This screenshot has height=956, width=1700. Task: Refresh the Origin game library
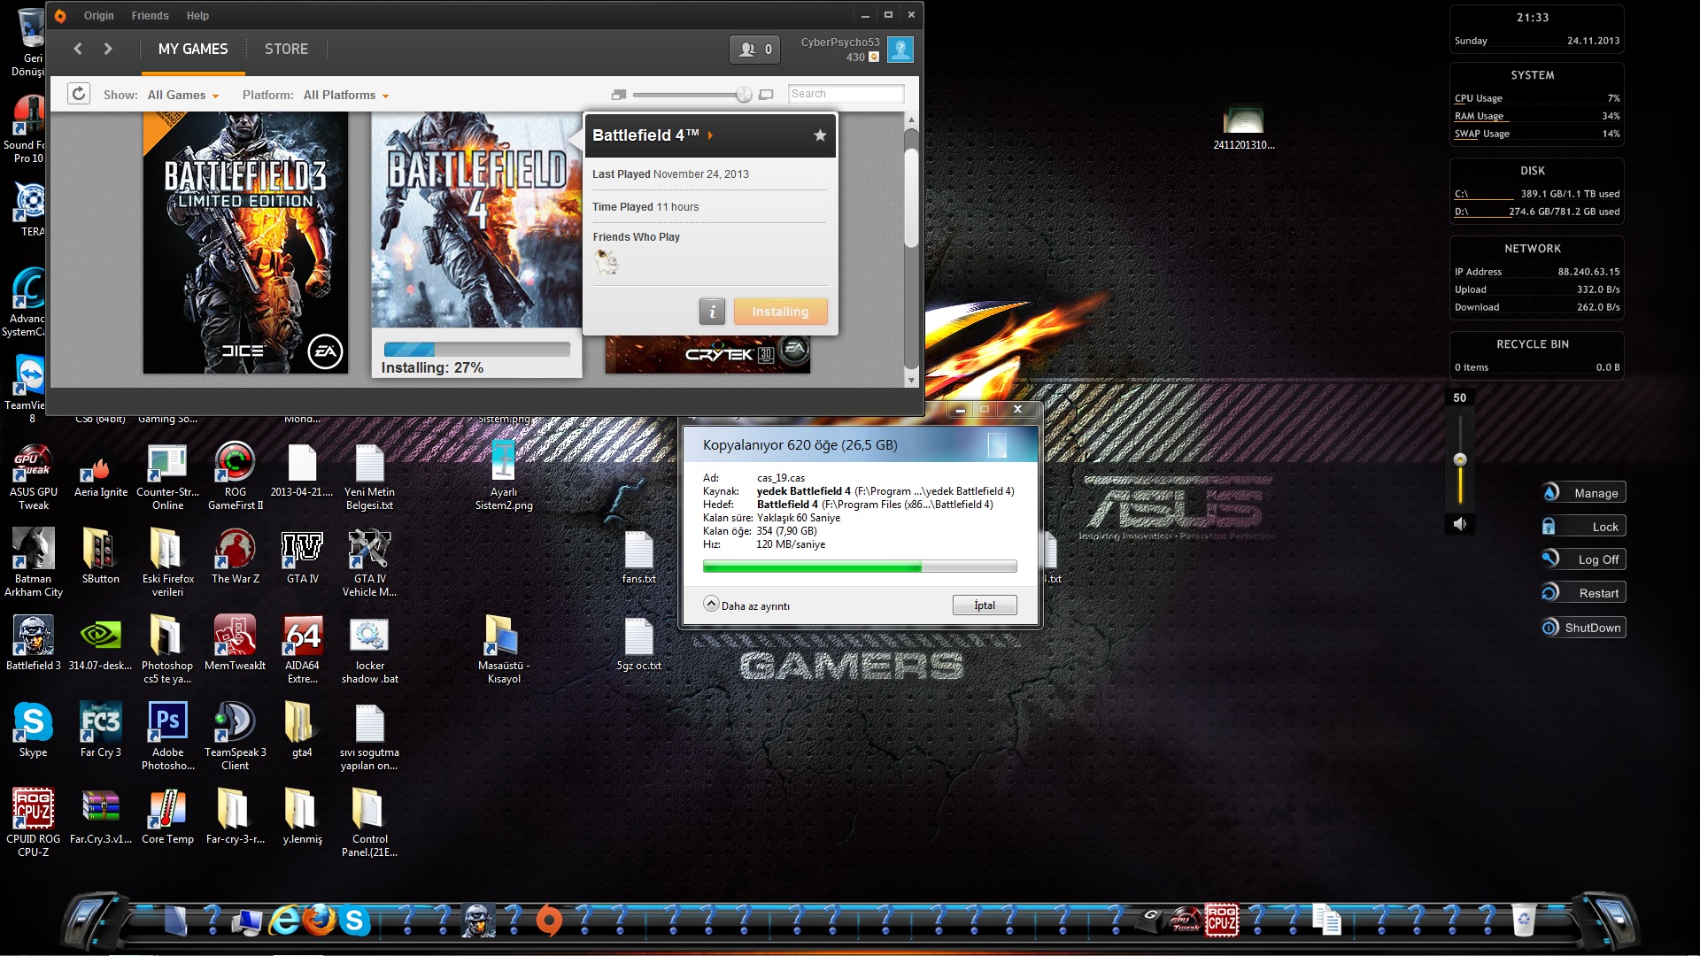coord(79,94)
